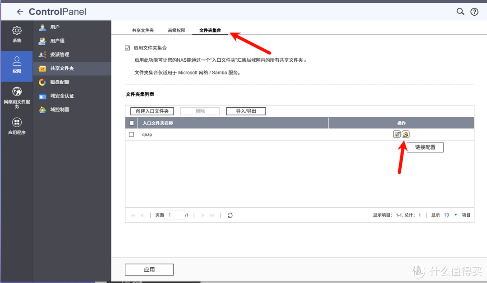Screen dimensions: 487x283
Task: Refresh the folder aggregation list
Action: (x=230, y=215)
